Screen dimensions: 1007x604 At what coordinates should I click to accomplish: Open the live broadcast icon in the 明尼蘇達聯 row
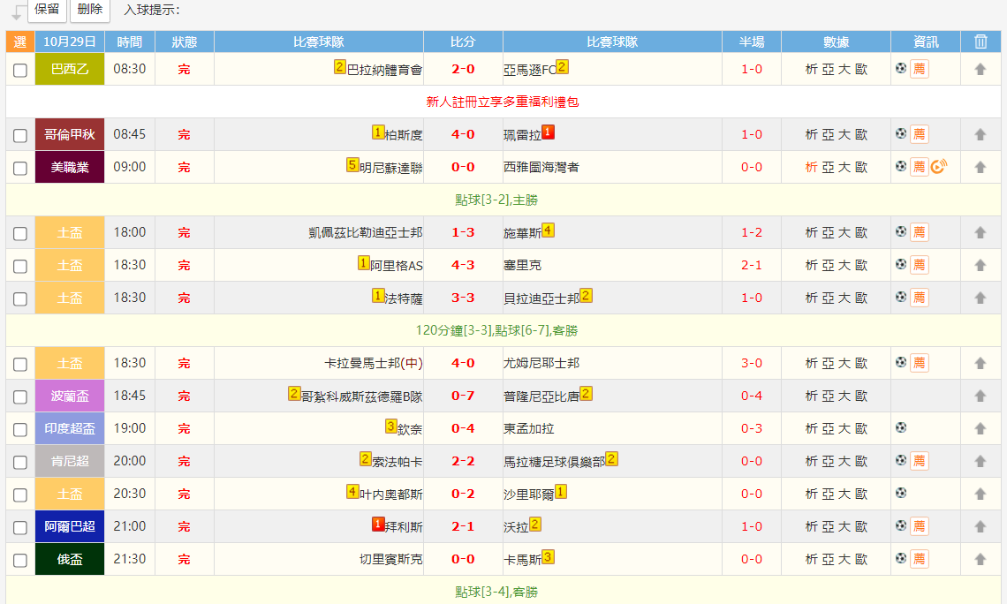[938, 166]
